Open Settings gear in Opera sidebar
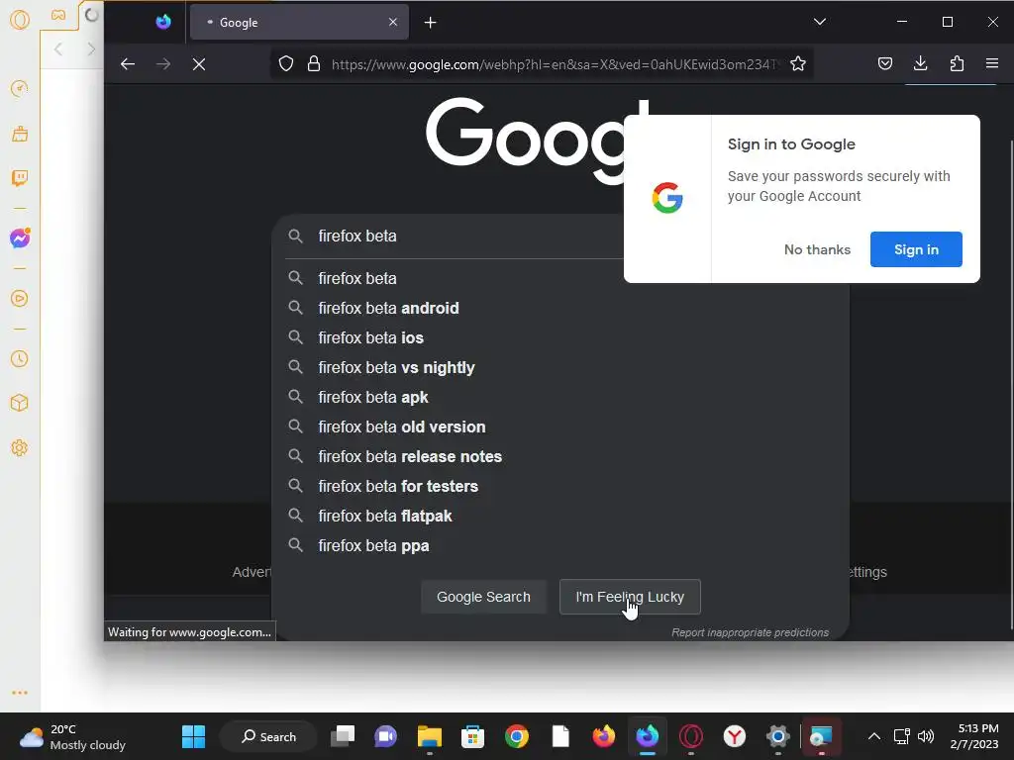 (x=20, y=447)
